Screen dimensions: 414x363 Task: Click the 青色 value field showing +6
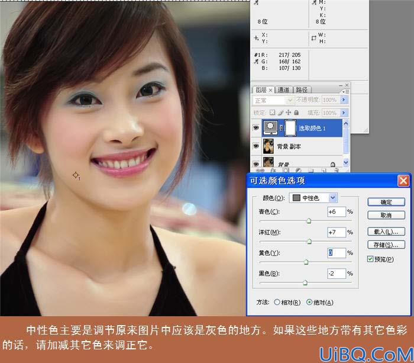coord(337,212)
